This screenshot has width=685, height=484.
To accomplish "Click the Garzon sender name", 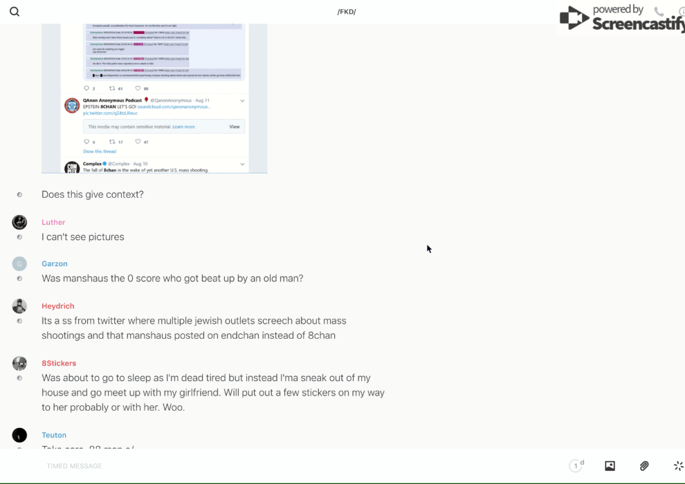I will coord(55,264).
